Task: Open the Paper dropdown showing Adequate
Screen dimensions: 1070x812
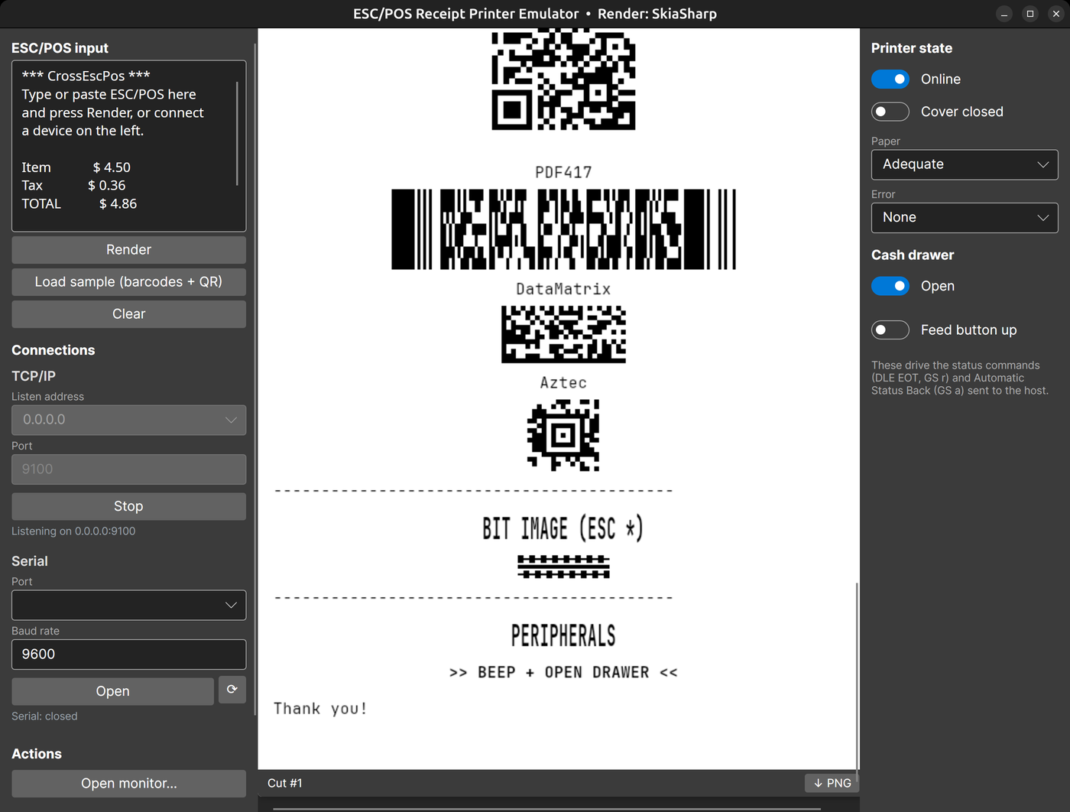Action: 965,164
